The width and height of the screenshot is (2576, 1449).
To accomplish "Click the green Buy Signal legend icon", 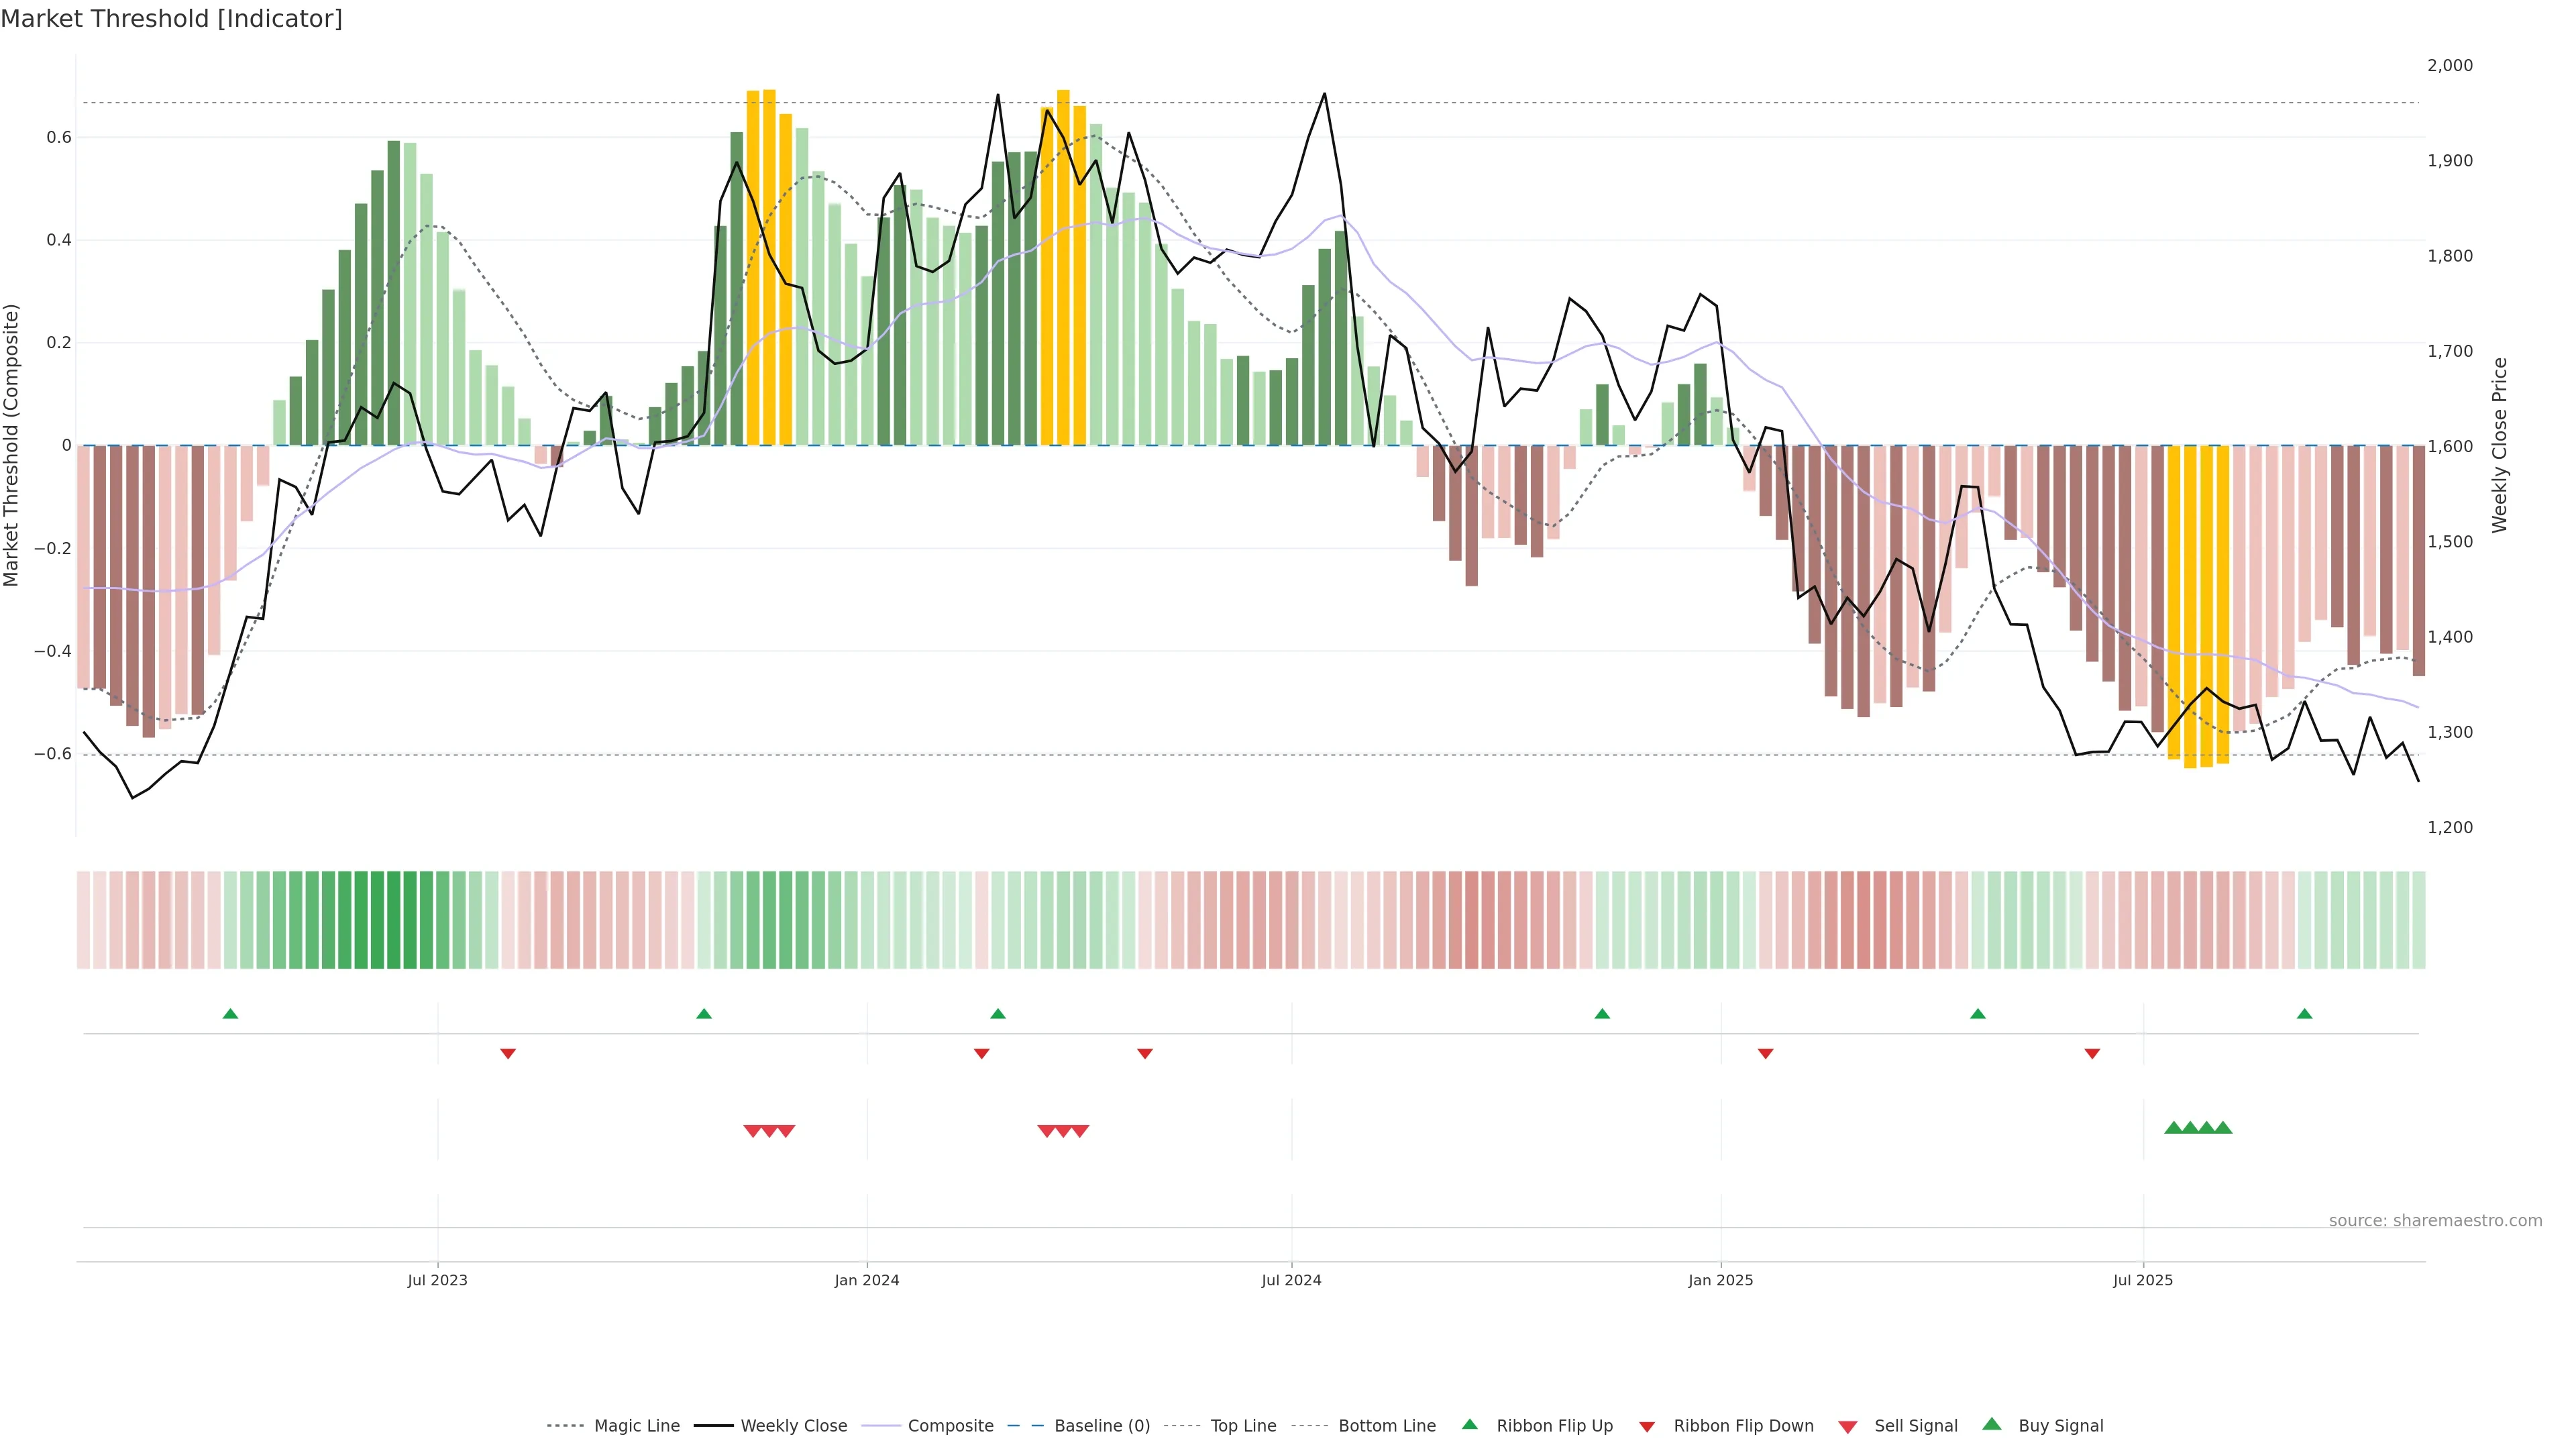I will click(1992, 1425).
